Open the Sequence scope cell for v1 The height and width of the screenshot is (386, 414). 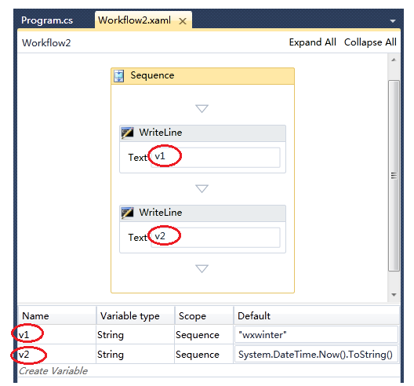pyautogui.click(x=204, y=335)
